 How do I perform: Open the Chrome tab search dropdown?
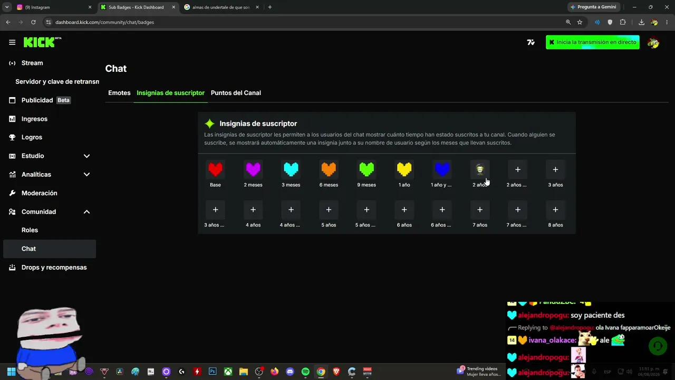point(7,7)
